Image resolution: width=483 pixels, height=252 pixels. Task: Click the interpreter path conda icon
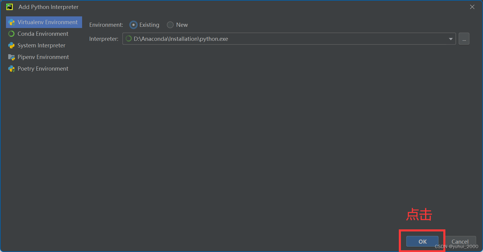coord(129,39)
